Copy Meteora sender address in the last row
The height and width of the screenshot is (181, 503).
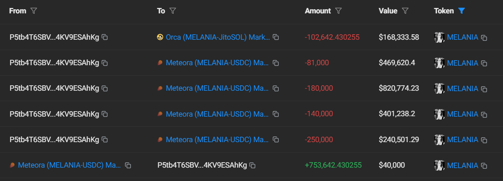128,166
